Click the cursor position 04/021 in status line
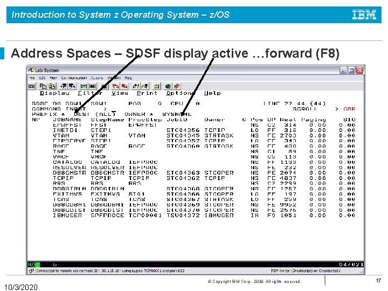The image size is (388, 291). point(351,265)
